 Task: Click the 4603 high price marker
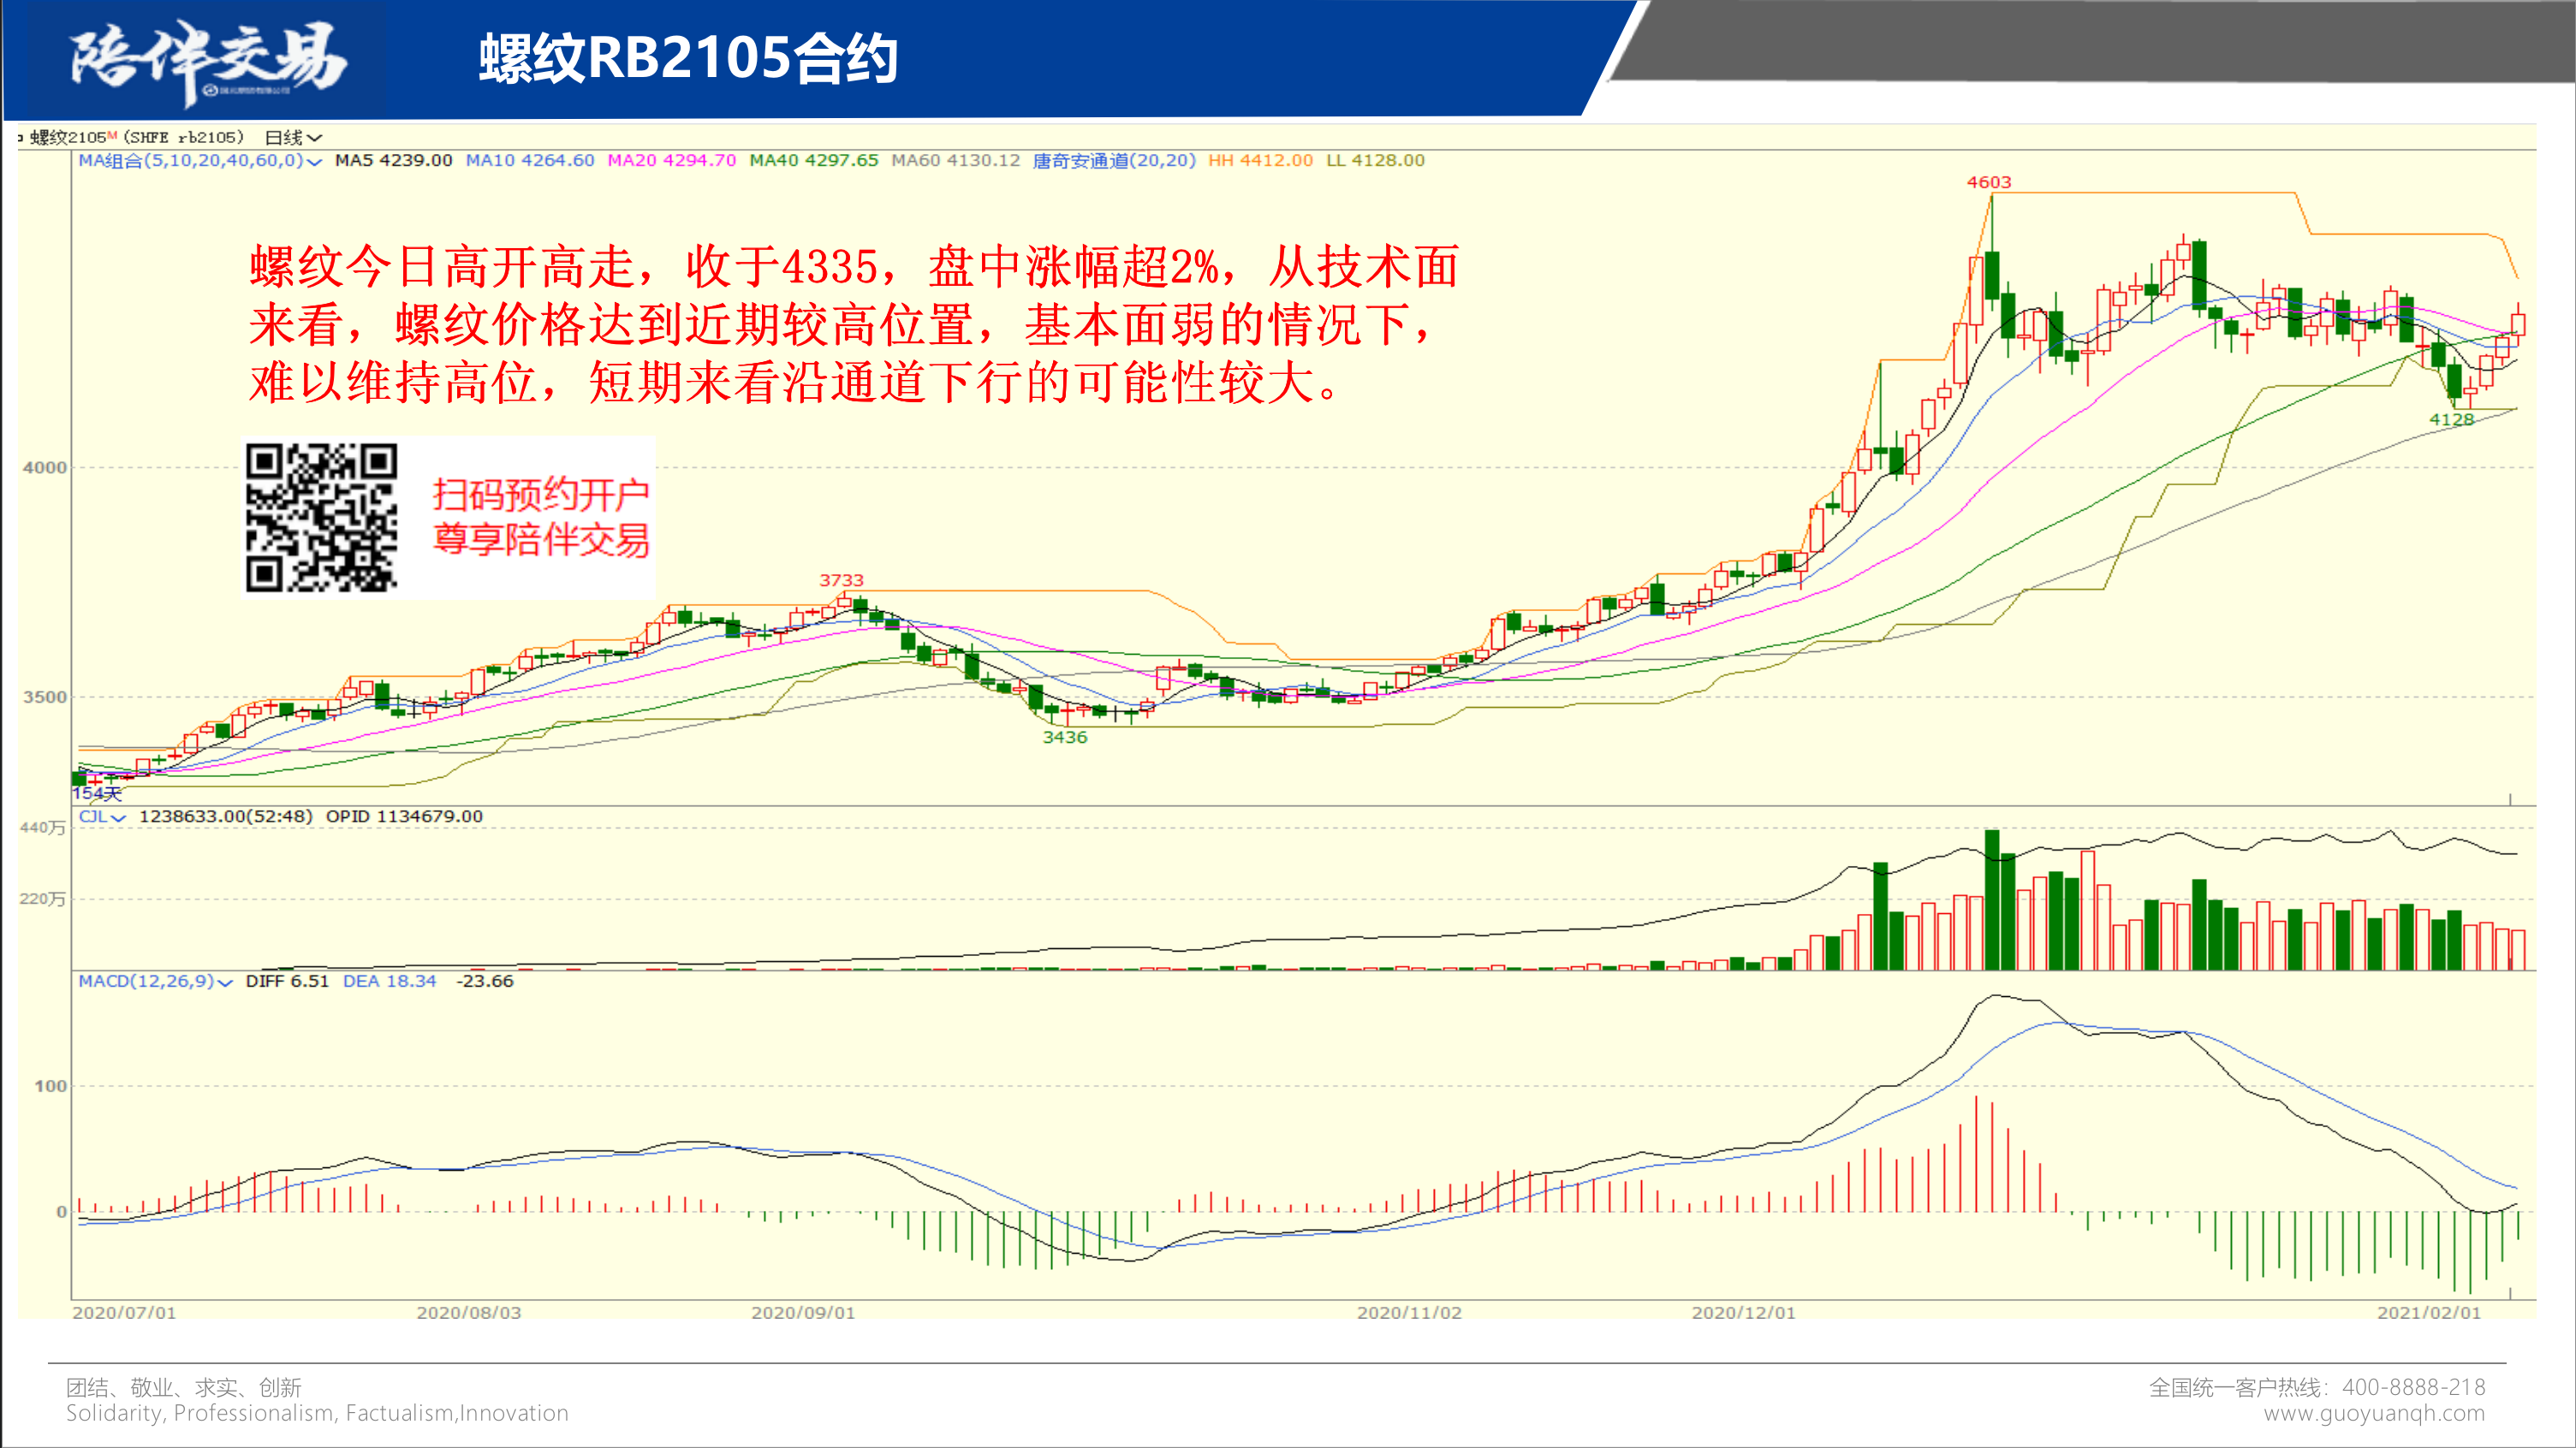tap(1988, 182)
